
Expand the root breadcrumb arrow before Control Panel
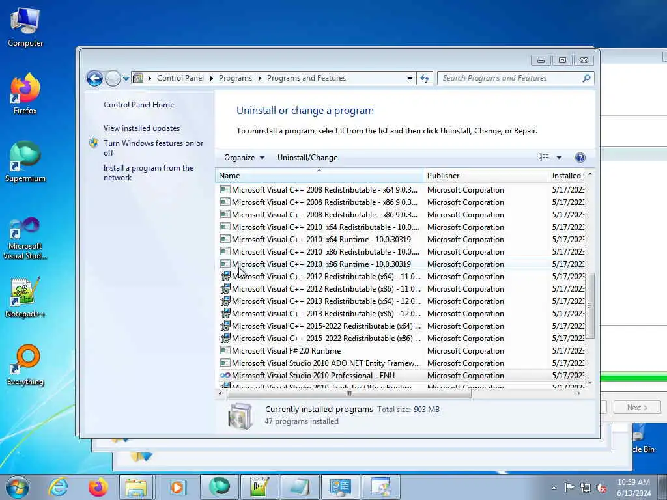click(x=150, y=79)
